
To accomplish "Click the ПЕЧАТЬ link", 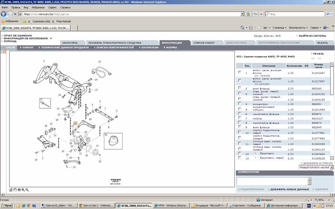I will pos(318,54).
